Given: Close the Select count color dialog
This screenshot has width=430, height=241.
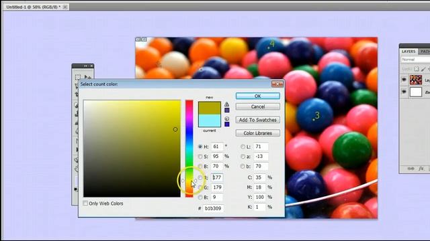Looking at the screenshot, I should pos(277,84).
